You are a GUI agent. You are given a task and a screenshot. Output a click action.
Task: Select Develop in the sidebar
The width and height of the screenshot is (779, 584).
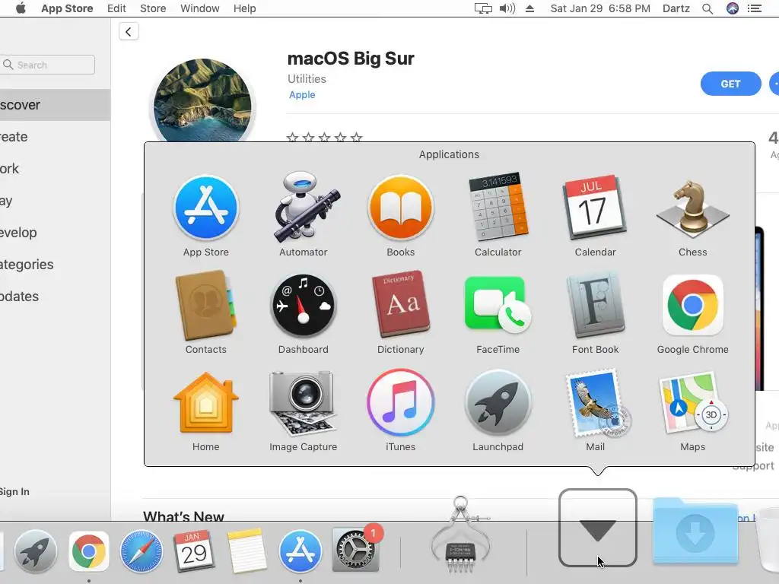coord(55,233)
